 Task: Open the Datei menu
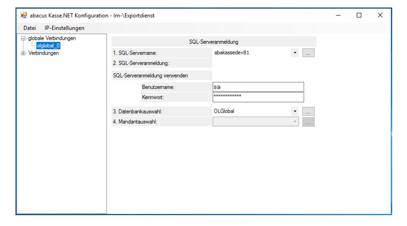coord(30,28)
